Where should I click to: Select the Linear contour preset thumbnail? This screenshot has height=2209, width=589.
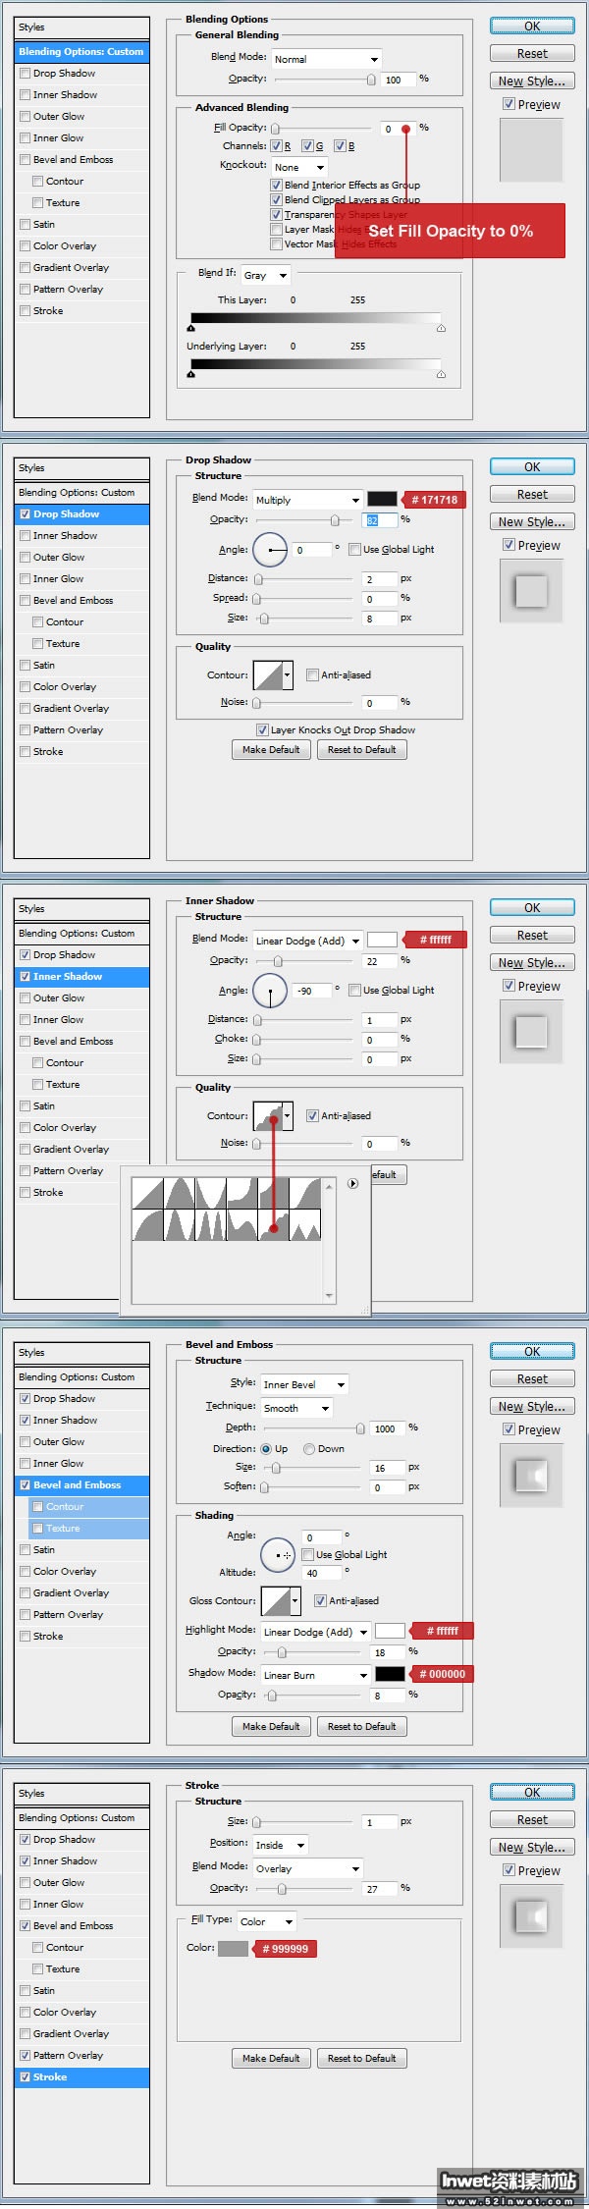point(147,1193)
